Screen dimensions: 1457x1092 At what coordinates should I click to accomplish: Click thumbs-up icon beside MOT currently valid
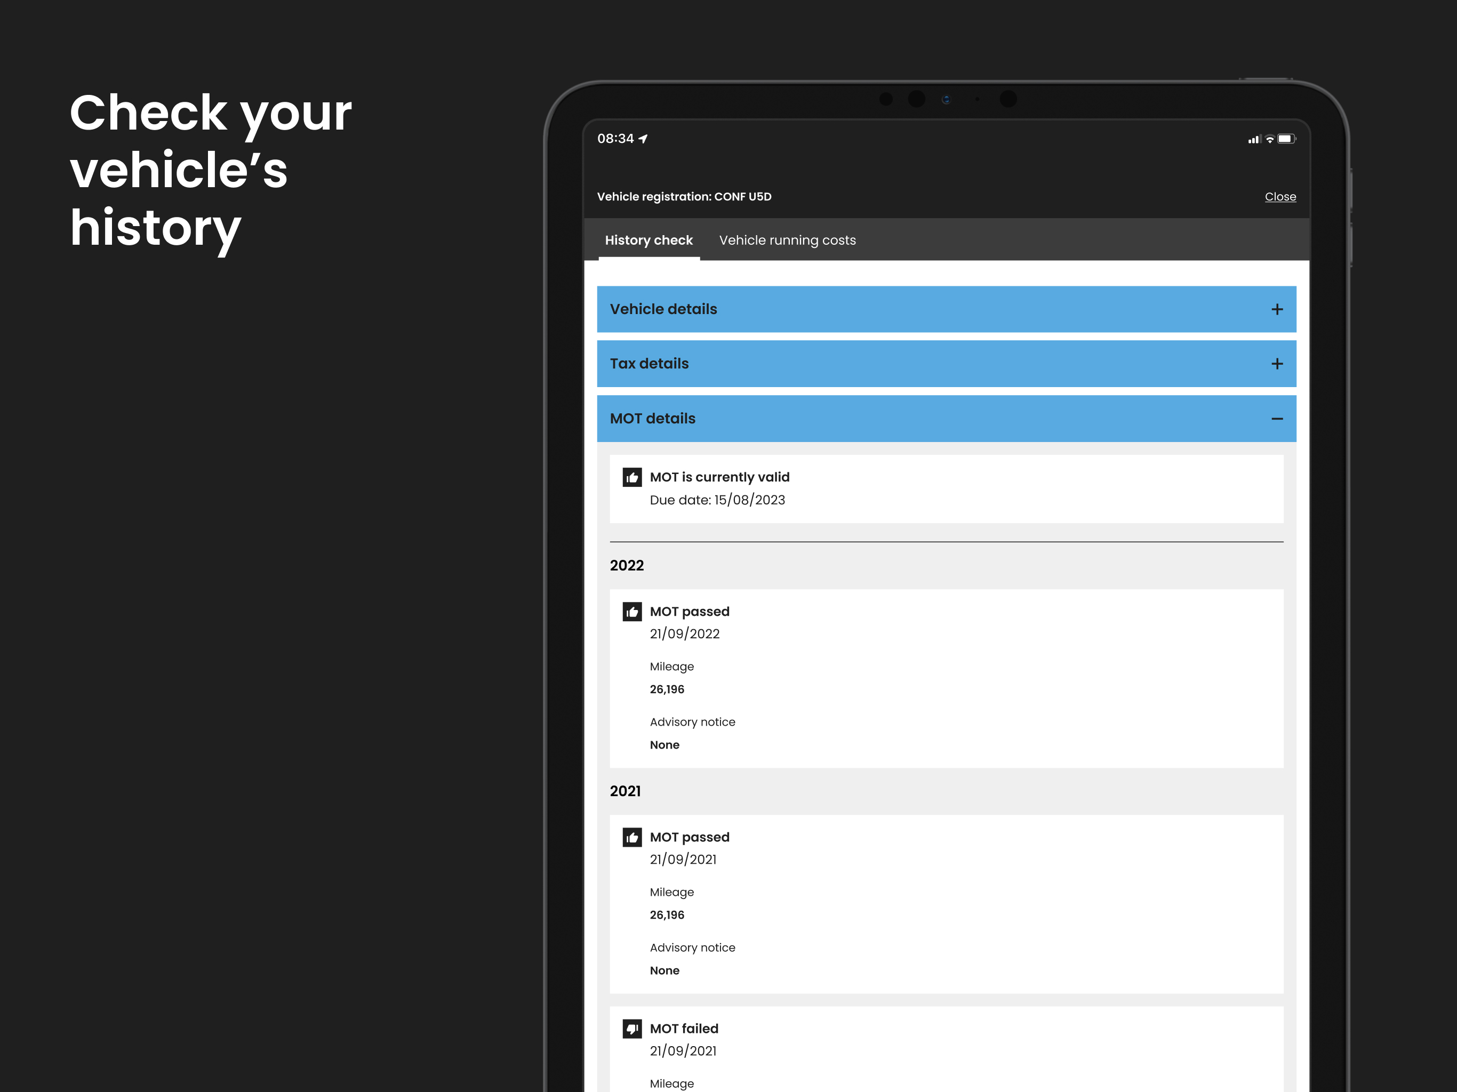click(631, 478)
